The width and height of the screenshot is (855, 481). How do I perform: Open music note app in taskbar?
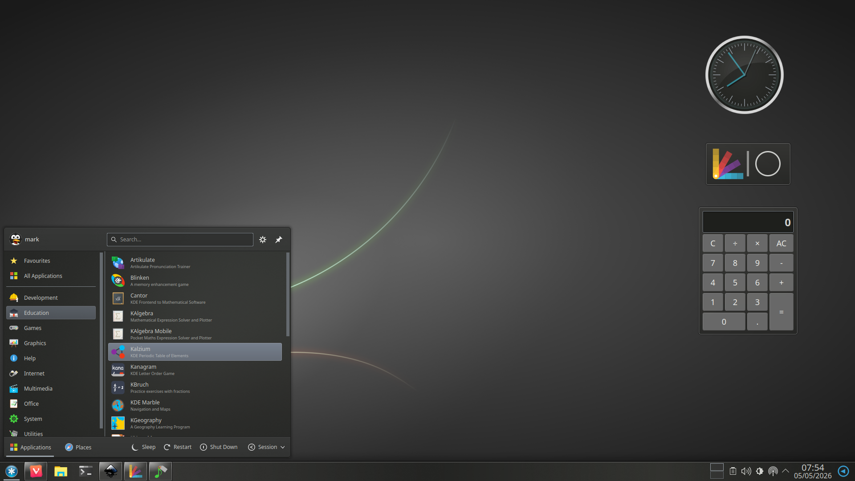click(x=160, y=471)
